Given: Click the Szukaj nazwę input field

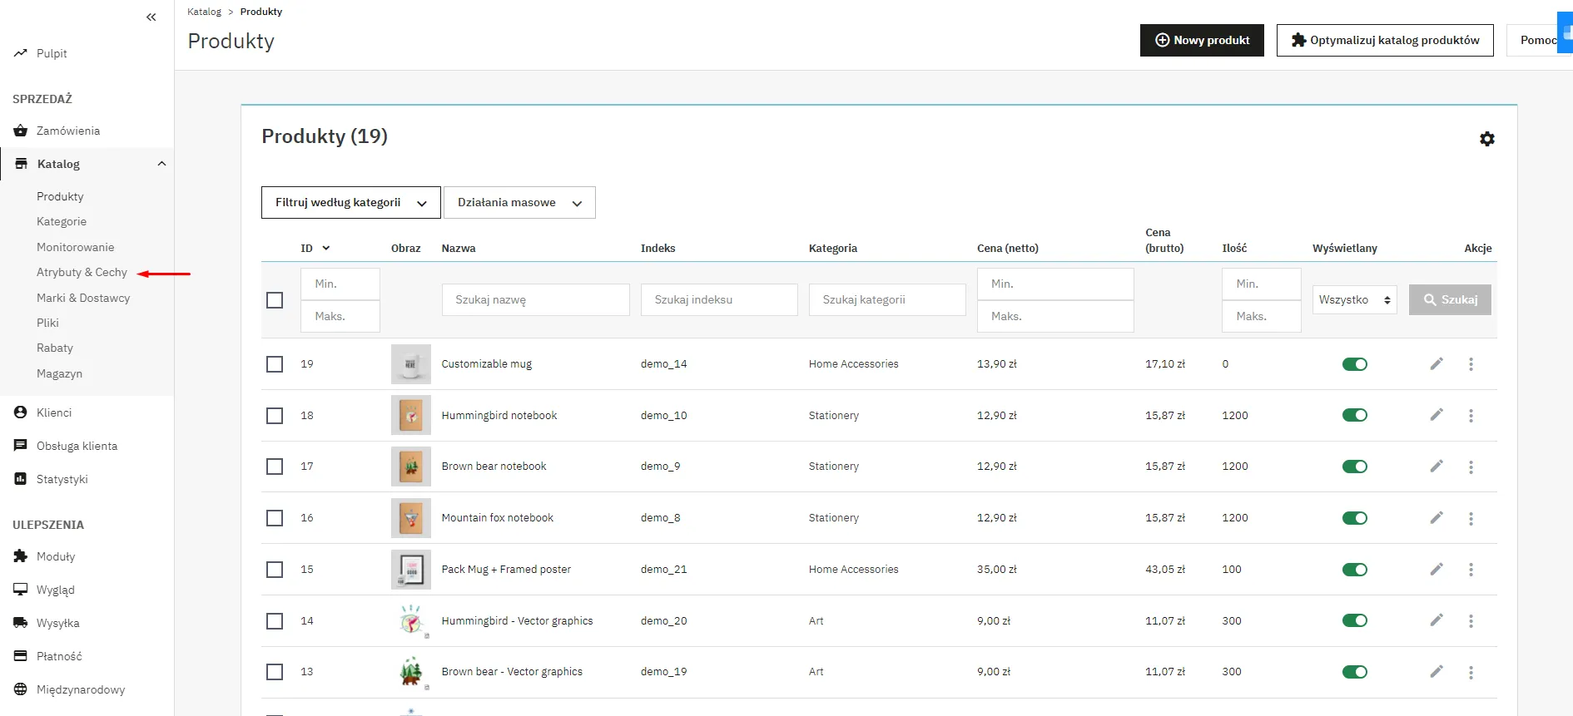Looking at the screenshot, I should (x=535, y=300).
